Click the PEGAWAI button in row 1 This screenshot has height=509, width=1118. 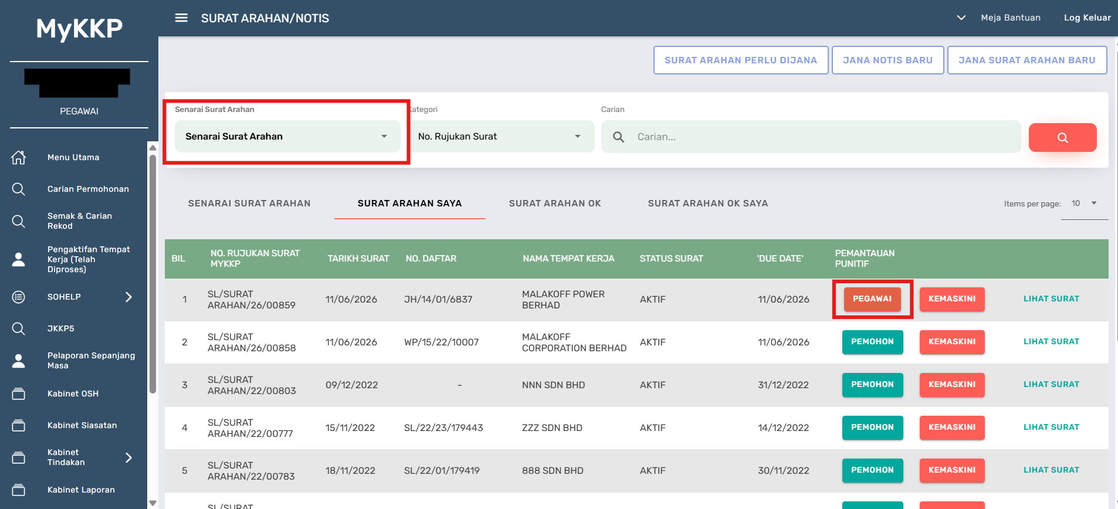coord(872,299)
